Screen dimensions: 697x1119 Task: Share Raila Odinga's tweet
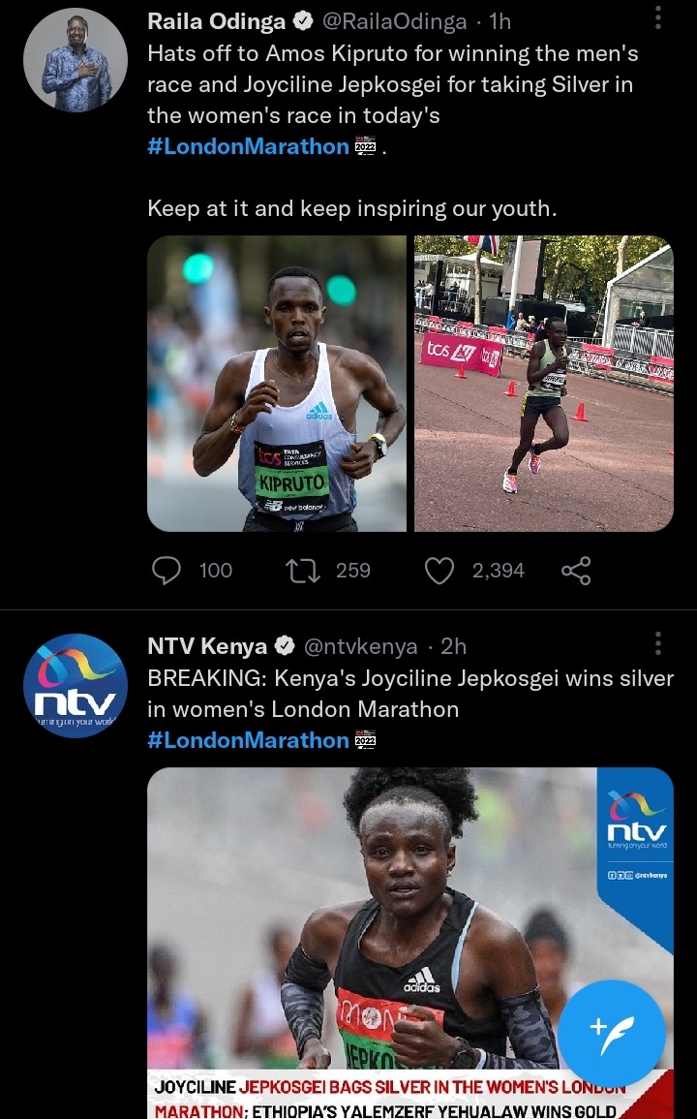coord(576,571)
